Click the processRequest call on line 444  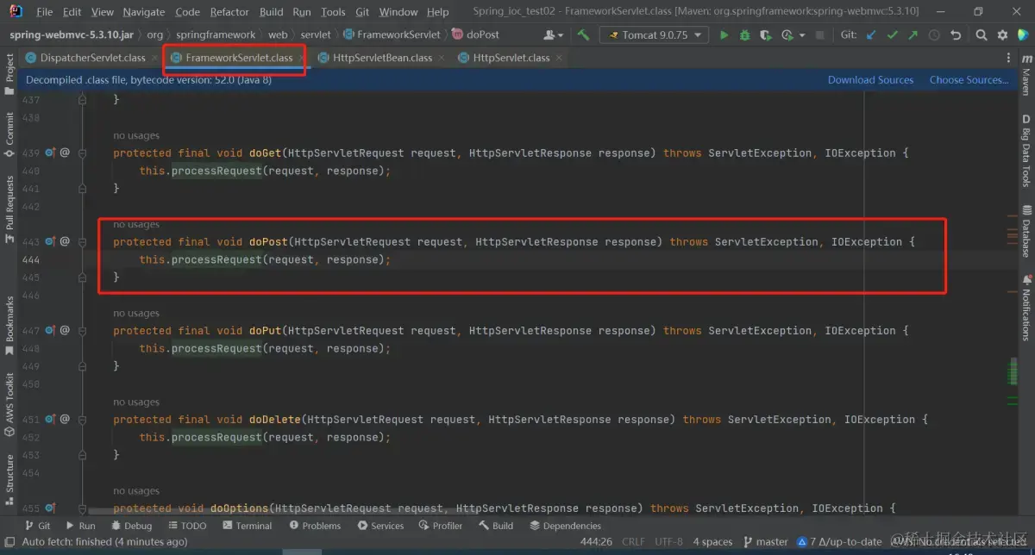[216, 259]
